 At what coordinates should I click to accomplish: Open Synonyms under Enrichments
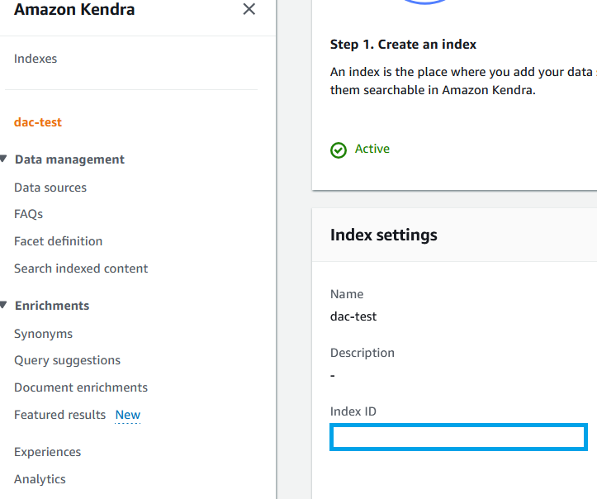point(44,334)
